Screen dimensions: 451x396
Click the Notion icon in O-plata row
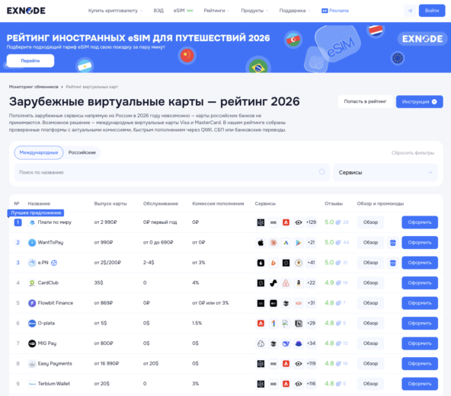[x=299, y=323]
